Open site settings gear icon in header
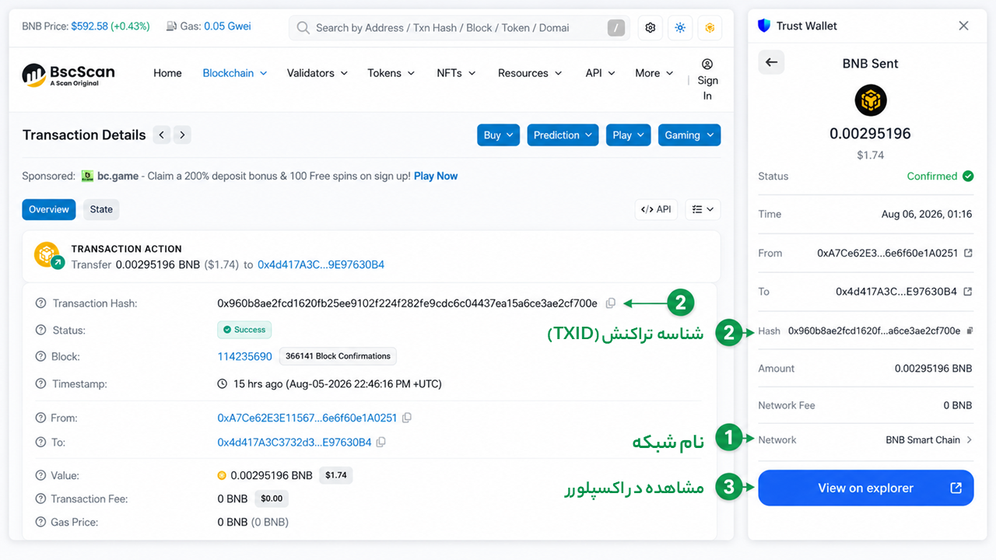Image resolution: width=996 pixels, height=560 pixels. click(x=651, y=28)
